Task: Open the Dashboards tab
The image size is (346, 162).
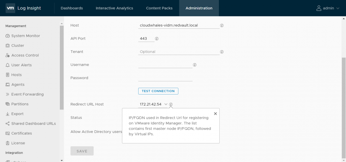Action: click(72, 8)
